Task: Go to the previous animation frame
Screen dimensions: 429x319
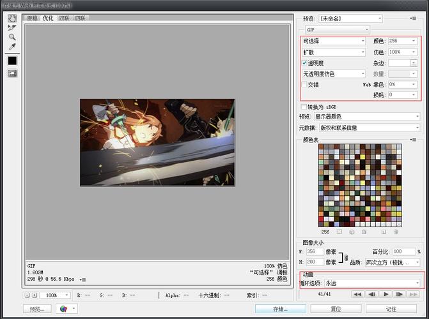Action: click(371, 294)
